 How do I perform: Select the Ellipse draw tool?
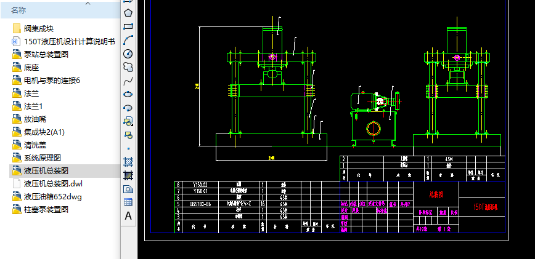128,94
